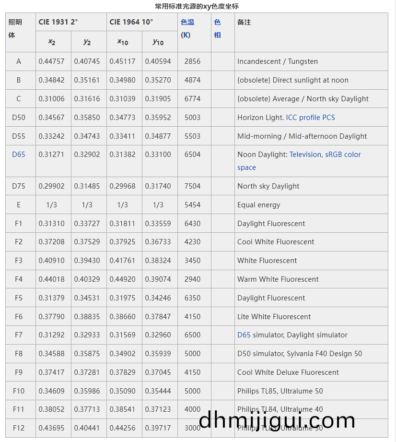Select the F5 row label
Image resolution: width=396 pixels, height=442 pixels.
(x=19, y=298)
